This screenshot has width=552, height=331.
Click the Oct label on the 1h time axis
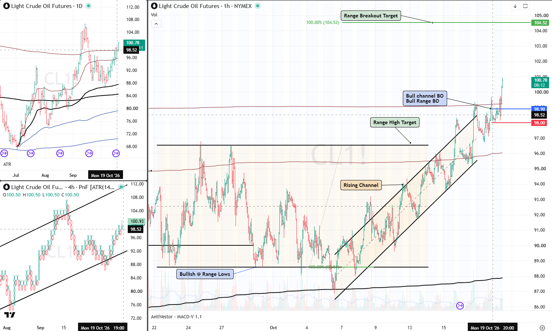[x=273, y=328]
